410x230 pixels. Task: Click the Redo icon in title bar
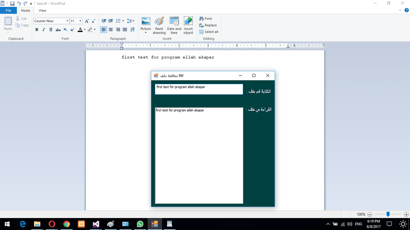pos(26,3)
